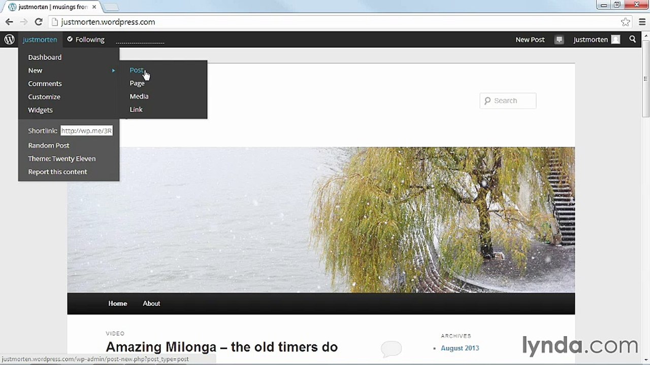Expand the New submenu arrow

[x=114, y=70]
